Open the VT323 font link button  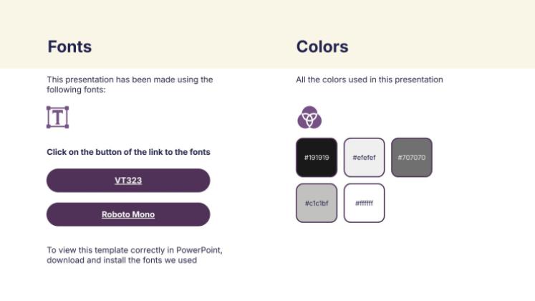128,180
